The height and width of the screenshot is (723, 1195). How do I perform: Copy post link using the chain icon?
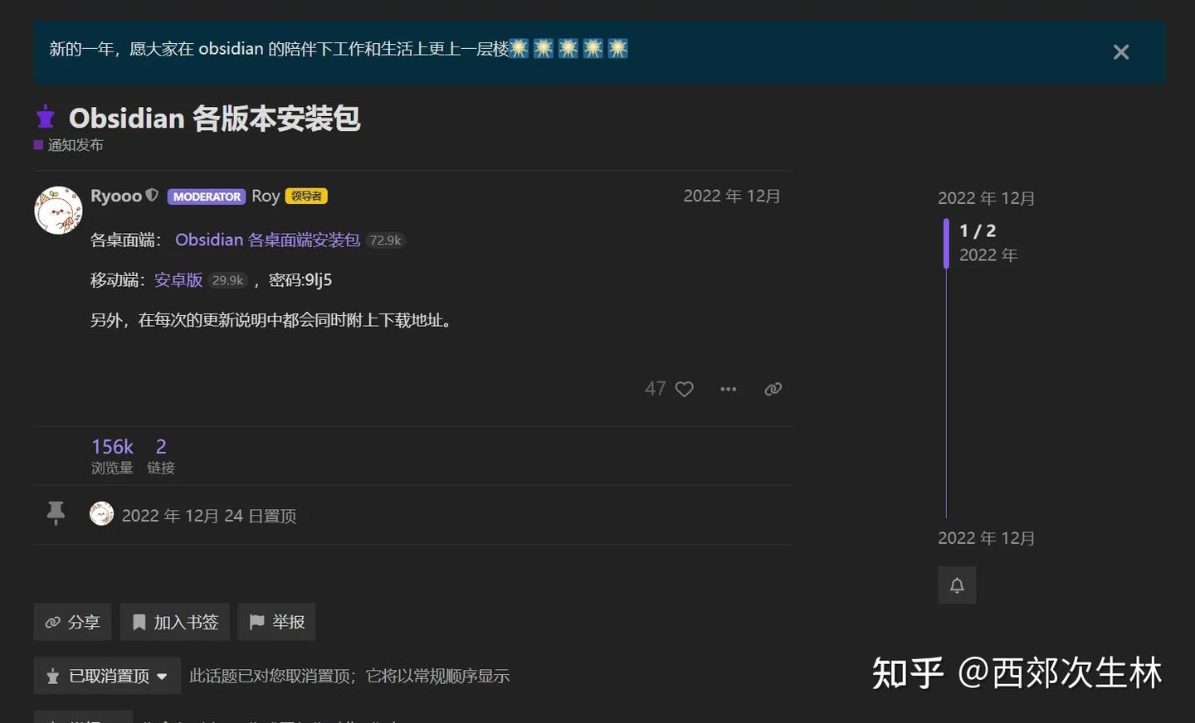click(x=773, y=388)
